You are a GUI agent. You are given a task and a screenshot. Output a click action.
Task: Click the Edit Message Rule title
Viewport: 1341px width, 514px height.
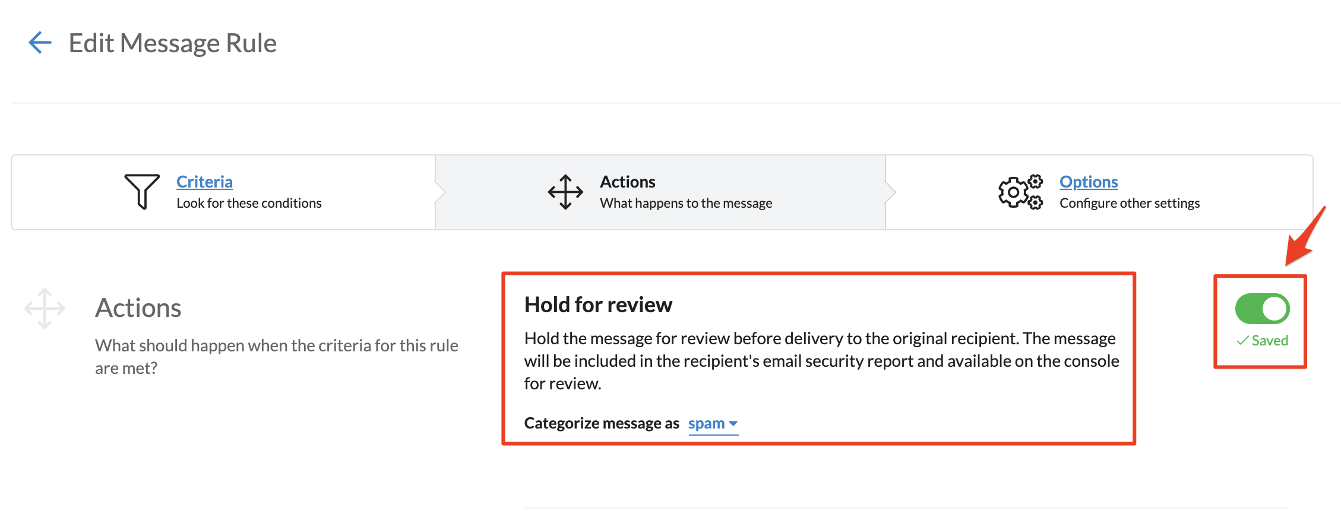pos(172,43)
